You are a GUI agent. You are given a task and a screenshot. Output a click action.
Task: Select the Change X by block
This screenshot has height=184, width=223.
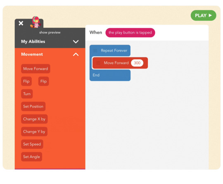point(34,119)
